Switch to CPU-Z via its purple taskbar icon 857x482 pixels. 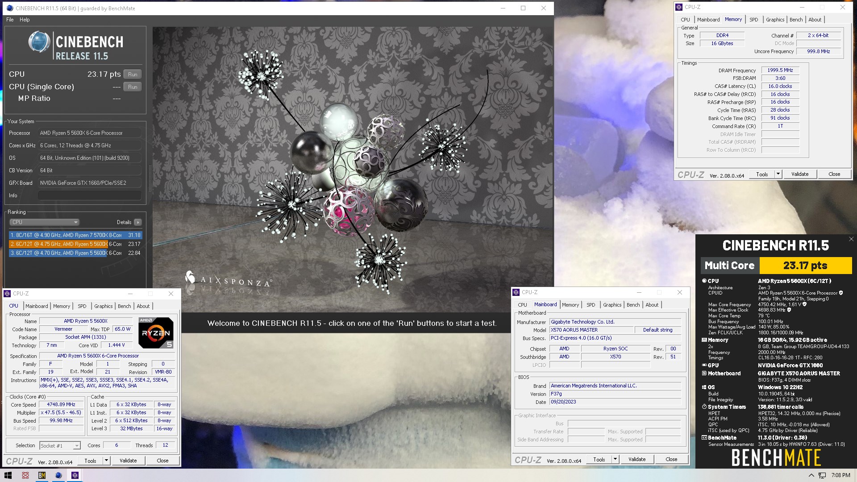[75, 475]
